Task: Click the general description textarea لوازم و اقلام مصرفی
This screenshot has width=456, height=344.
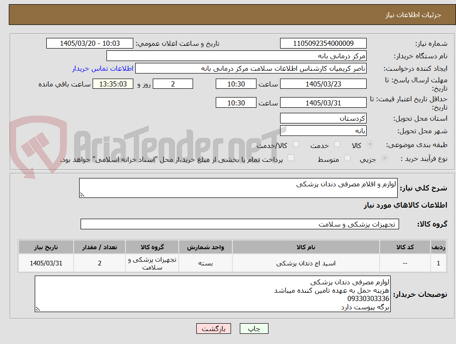Action: coord(238,188)
